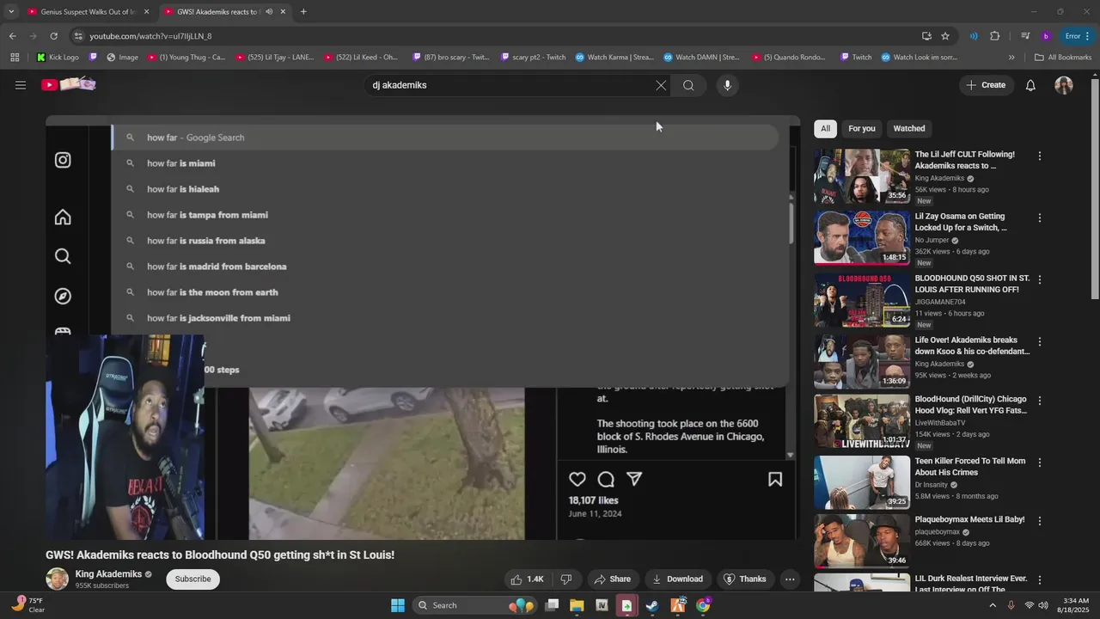Click the Create button
Image resolution: width=1100 pixels, height=619 pixels.
click(x=986, y=85)
